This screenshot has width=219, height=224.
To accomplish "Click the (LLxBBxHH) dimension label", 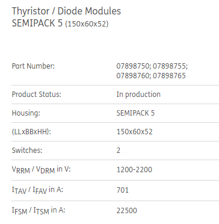I will tap(31, 132).
